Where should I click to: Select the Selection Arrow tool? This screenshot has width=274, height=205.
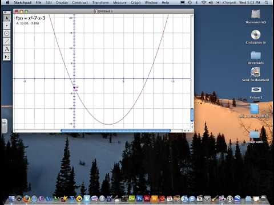pos(7,18)
